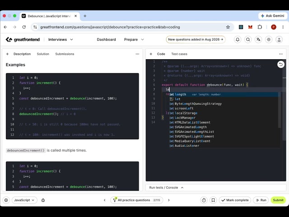Choose SVGAnimatedLengthList suggestion
289x217 pixels.
(x=225, y=132)
